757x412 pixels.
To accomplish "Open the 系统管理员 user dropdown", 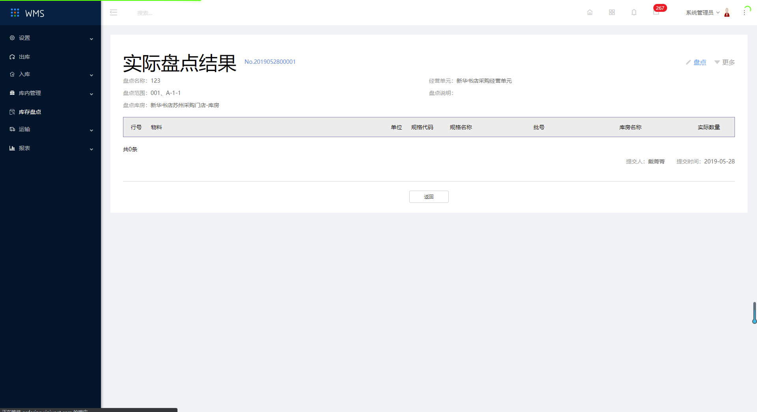I will click(703, 13).
